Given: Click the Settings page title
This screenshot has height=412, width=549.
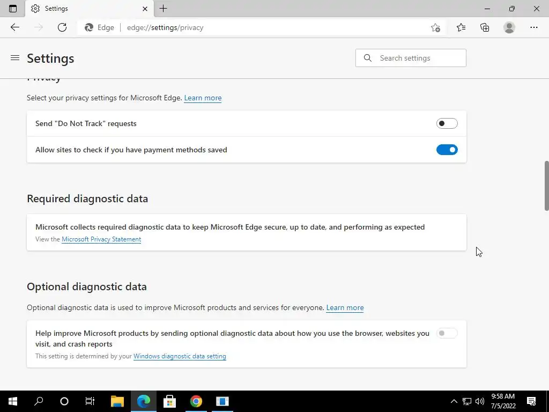Looking at the screenshot, I should click(50, 58).
